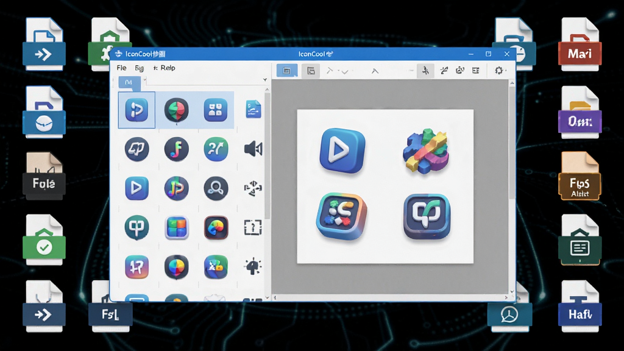The height and width of the screenshot is (351, 624).
Task: Open the blue round-face desktop file icon
Action: 44,113
